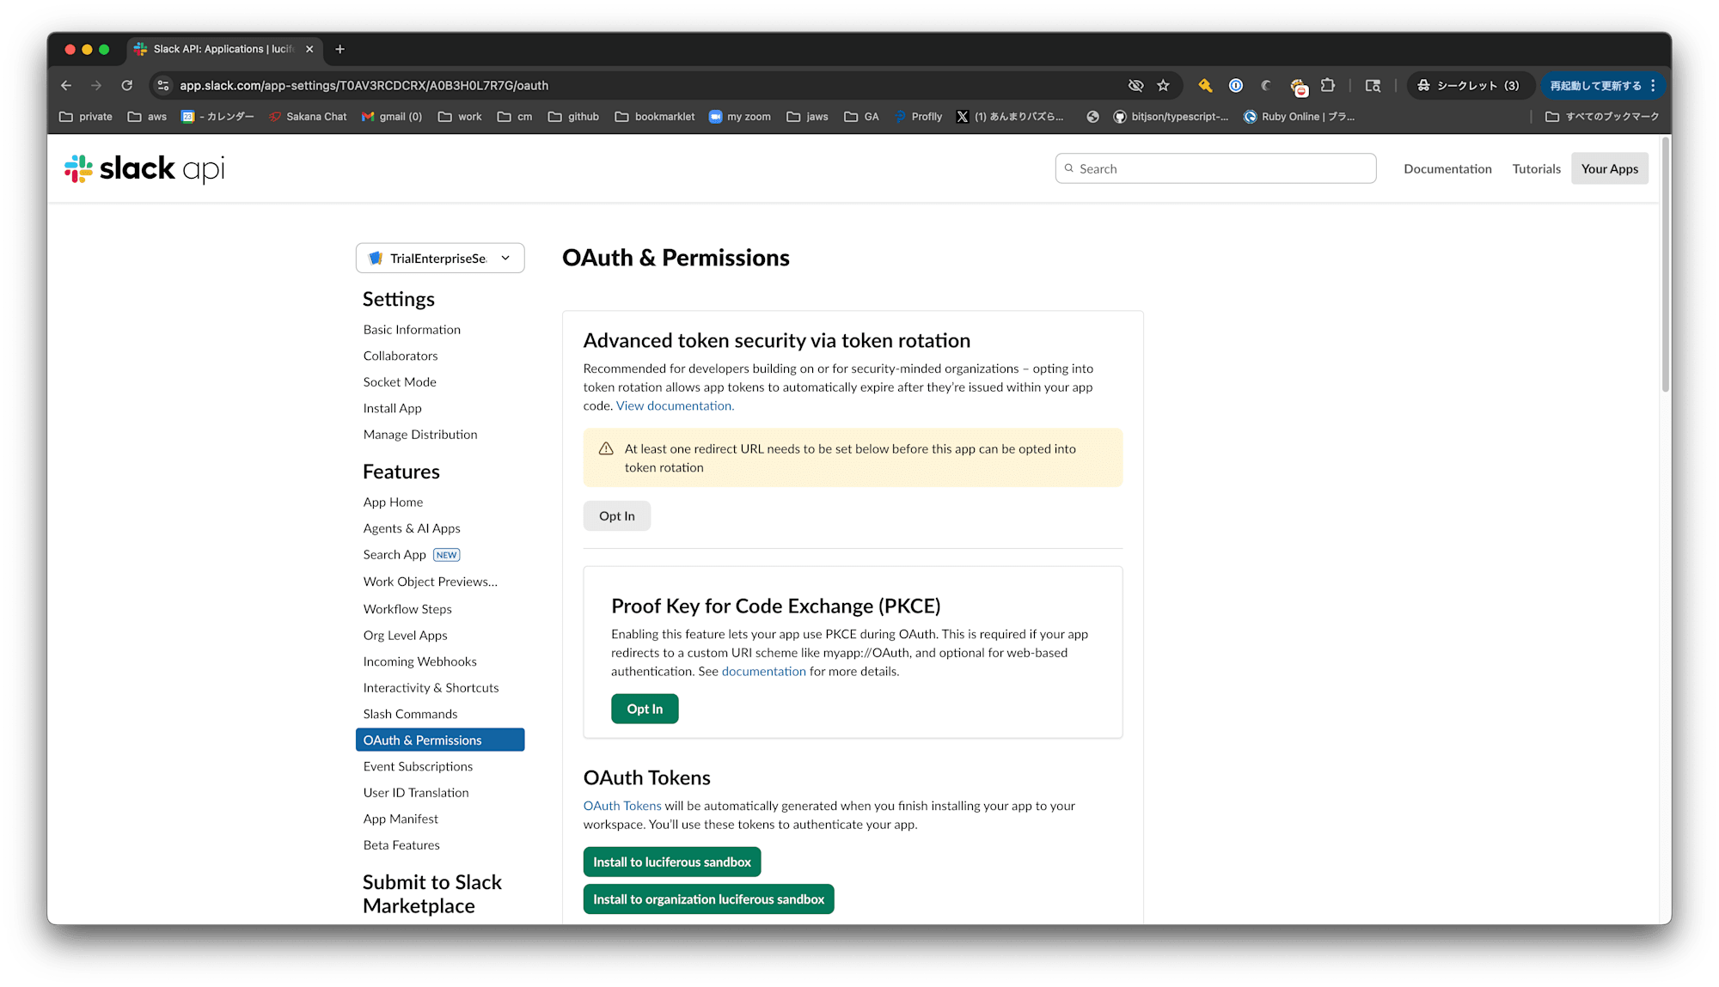
Task: Open the Extensions puzzle-piece menu
Action: pyautogui.click(x=1328, y=85)
